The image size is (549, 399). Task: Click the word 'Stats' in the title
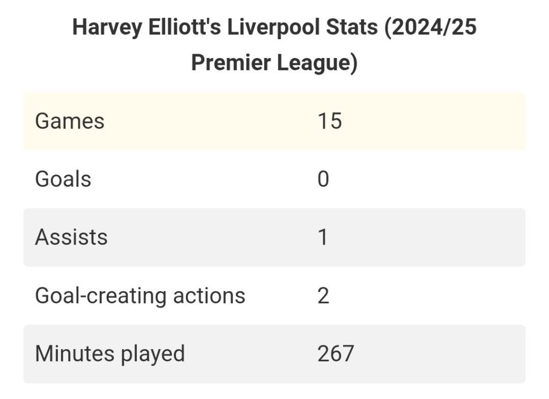pyautogui.click(x=352, y=27)
